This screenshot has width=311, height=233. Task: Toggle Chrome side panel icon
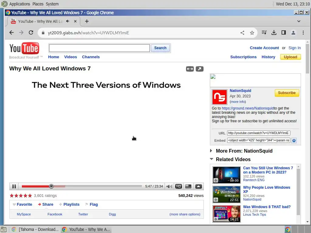pyautogui.click(x=284, y=33)
